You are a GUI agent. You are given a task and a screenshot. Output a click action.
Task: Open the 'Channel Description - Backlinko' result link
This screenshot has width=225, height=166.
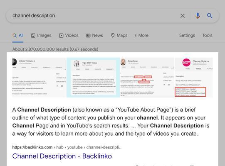point(62,156)
